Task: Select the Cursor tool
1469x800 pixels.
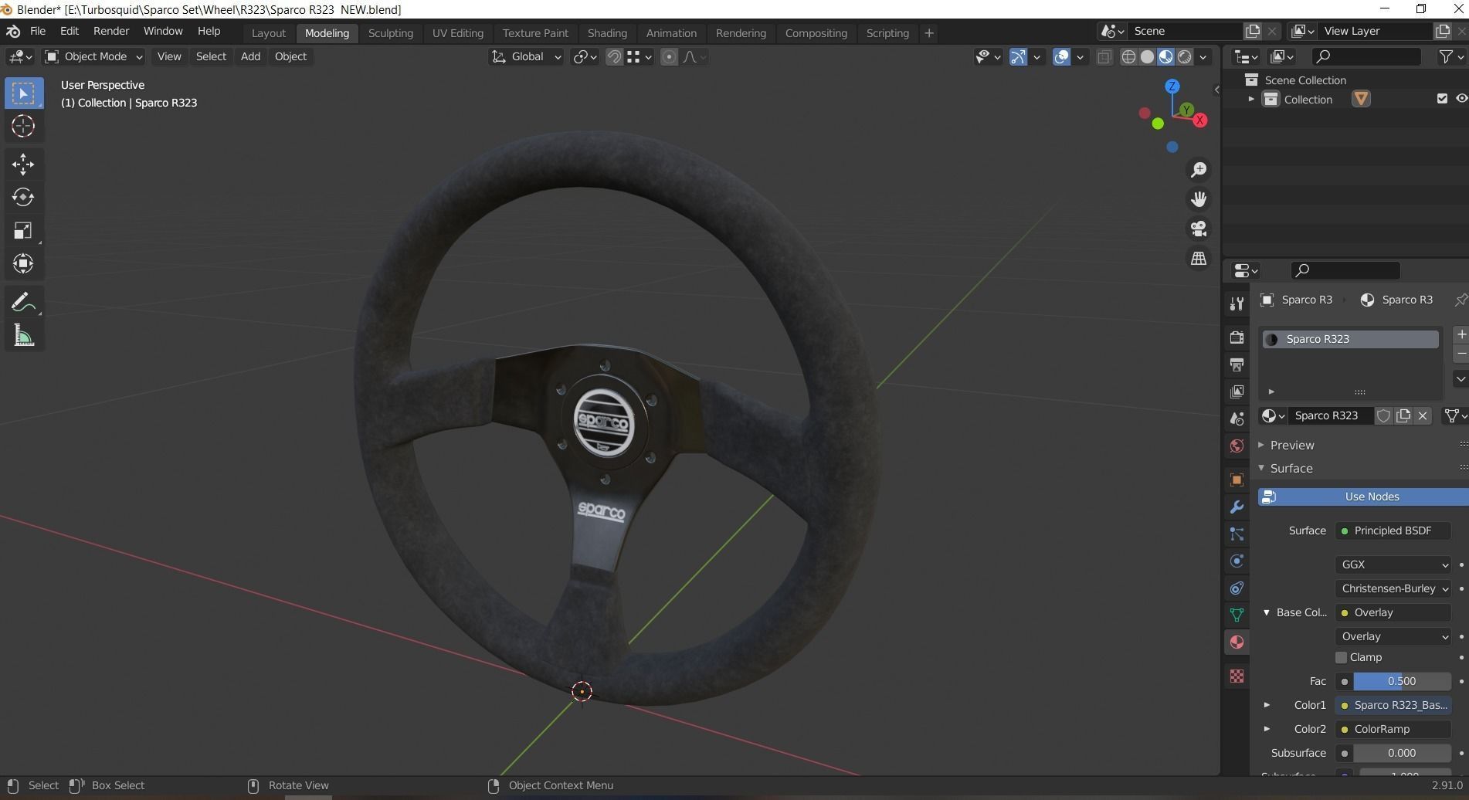Action: [23, 126]
